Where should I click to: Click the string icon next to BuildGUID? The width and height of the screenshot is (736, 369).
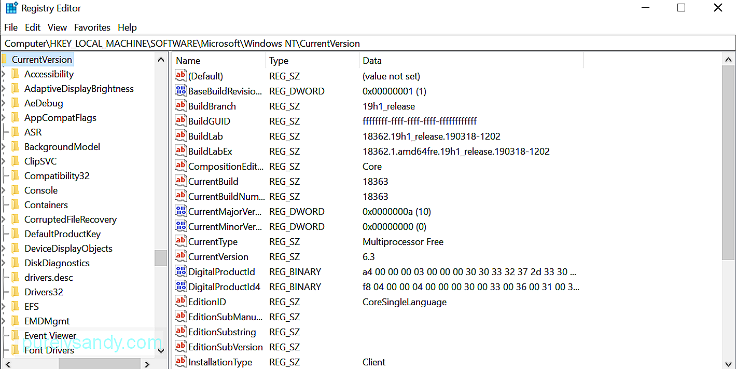click(180, 121)
